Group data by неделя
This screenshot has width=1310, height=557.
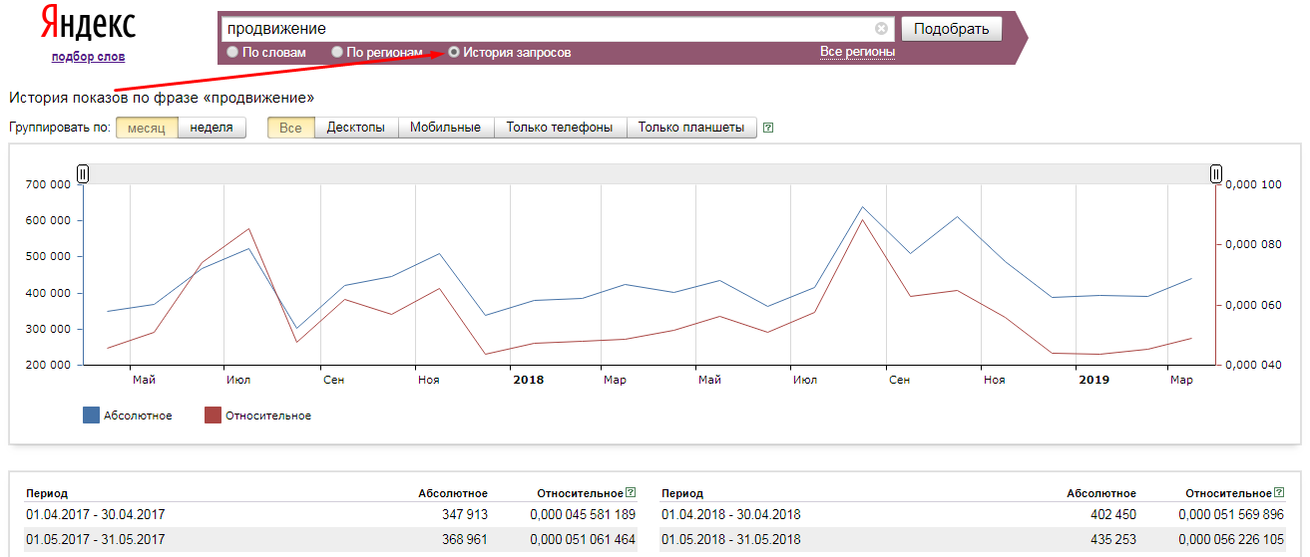click(x=212, y=128)
